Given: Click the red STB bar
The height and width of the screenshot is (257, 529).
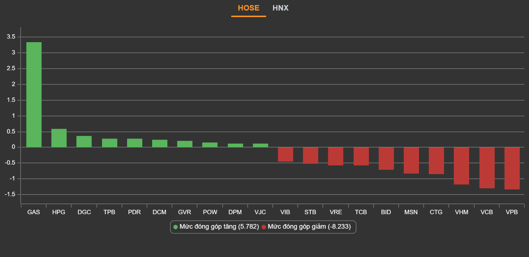Looking at the screenshot, I should (310, 156).
